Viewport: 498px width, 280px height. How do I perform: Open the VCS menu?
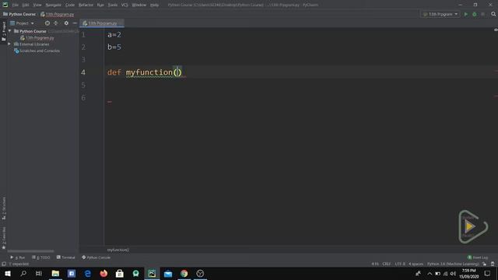click(x=124, y=5)
